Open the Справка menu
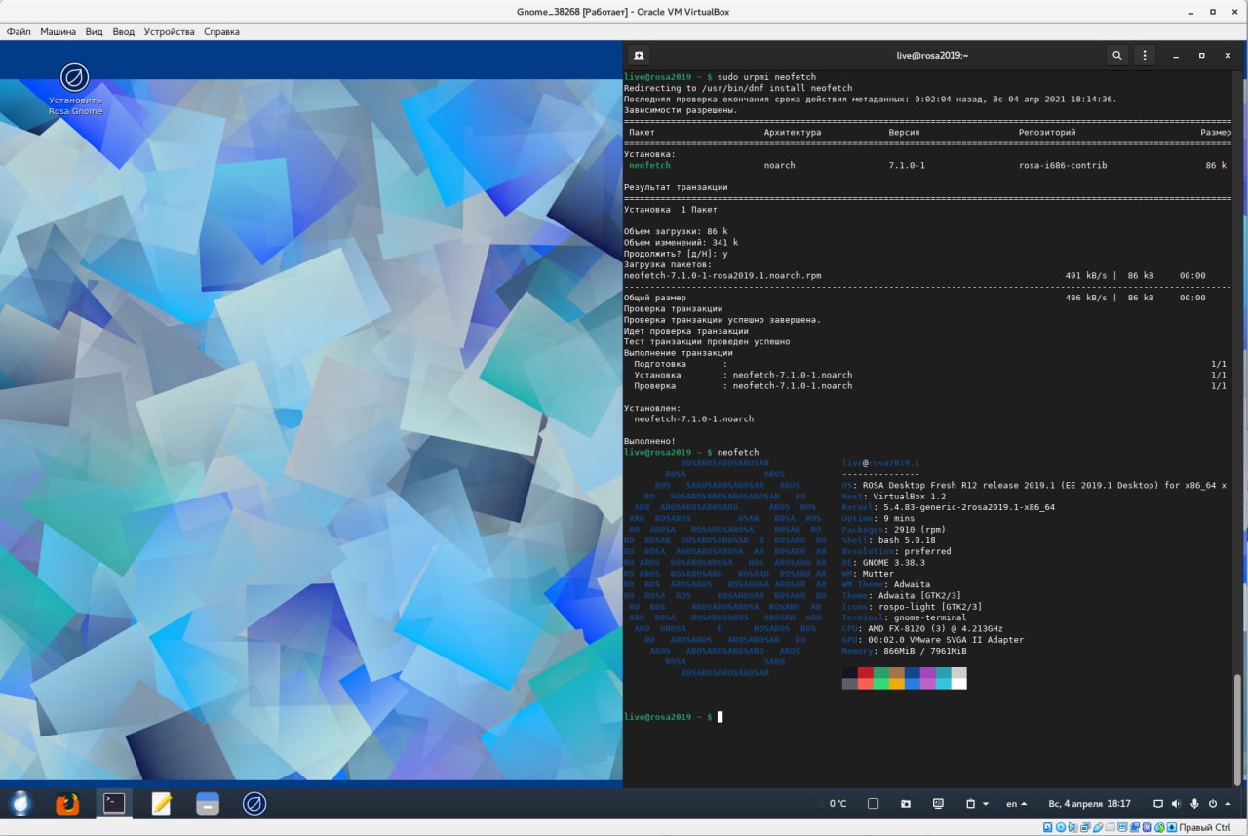Viewport: 1248px width, 836px height. pyautogui.click(x=221, y=31)
